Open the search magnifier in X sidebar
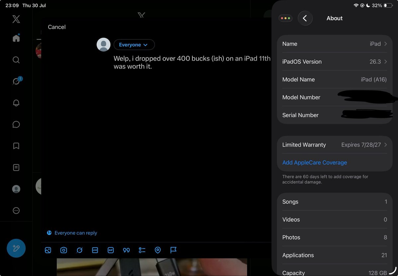Viewport: 398px width, 276px height. coord(16,60)
